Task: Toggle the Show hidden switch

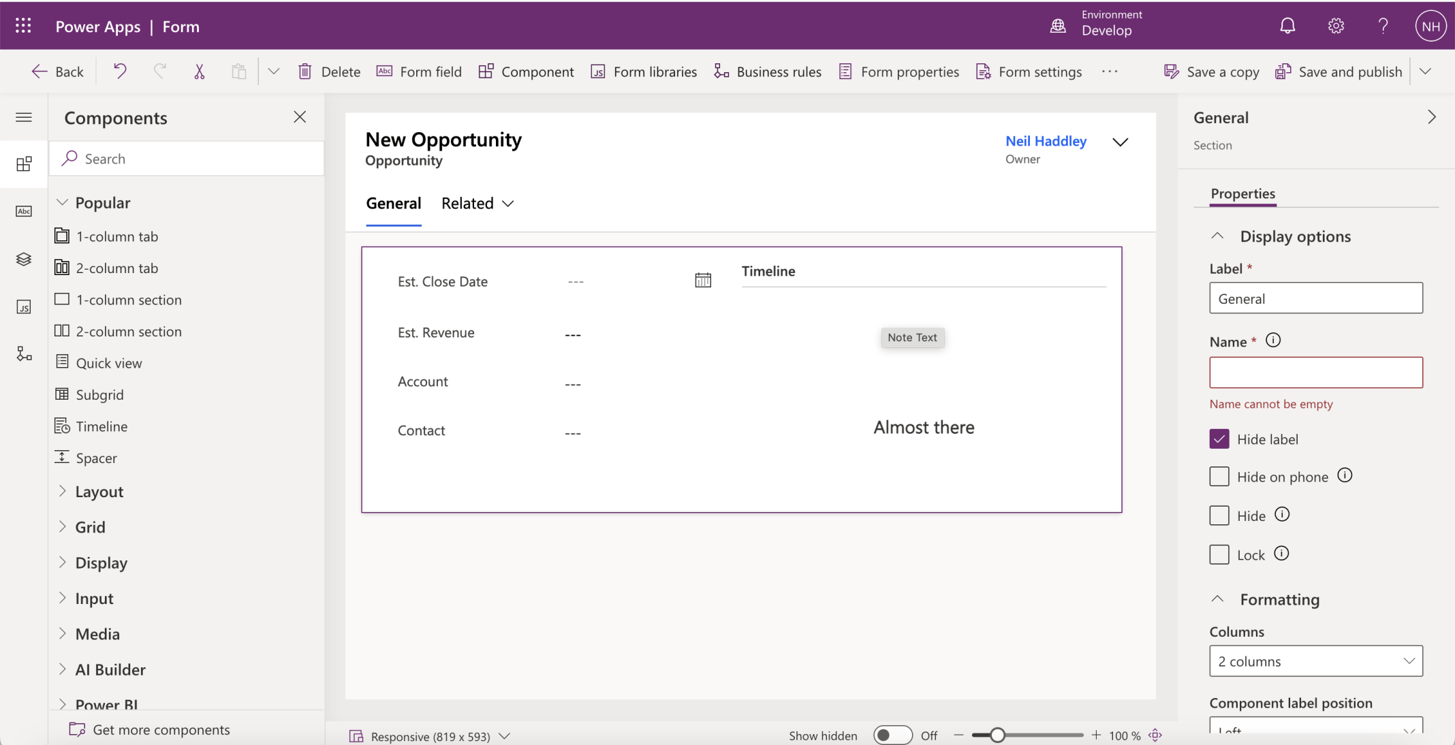Action: pos(892,735)
